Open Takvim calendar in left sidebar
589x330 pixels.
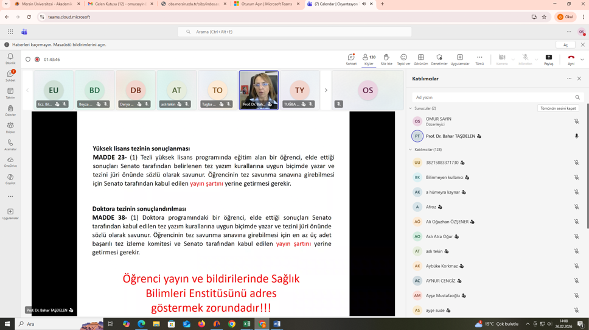click(10, 93)
